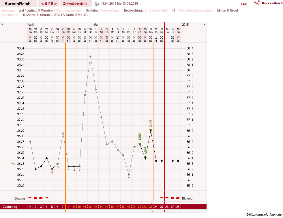Click cycle day 12 in Zyklustag row

(90, 207)
